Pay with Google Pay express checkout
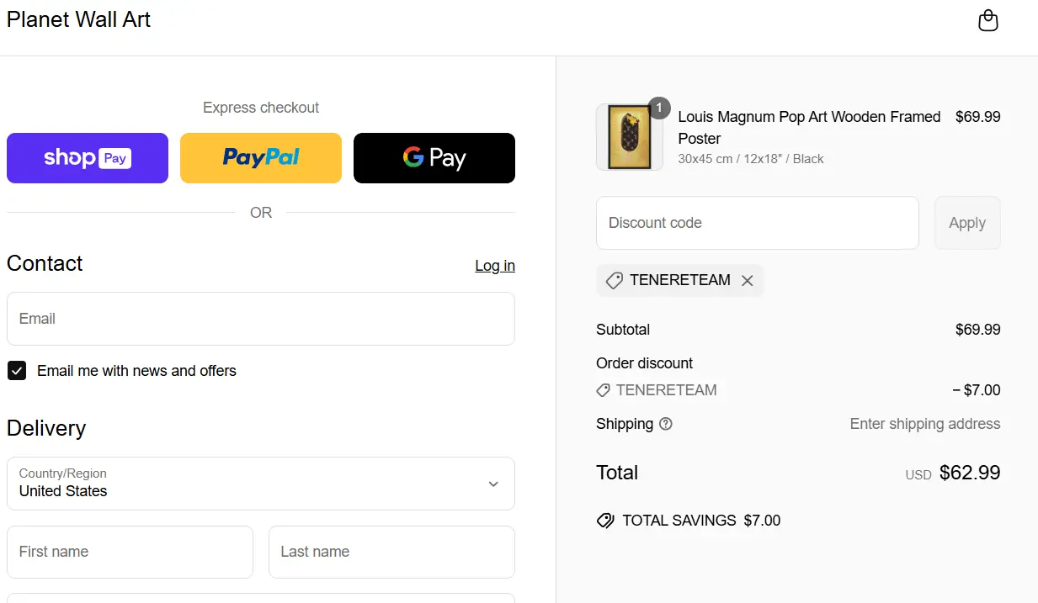 click(x=434, y=158)
